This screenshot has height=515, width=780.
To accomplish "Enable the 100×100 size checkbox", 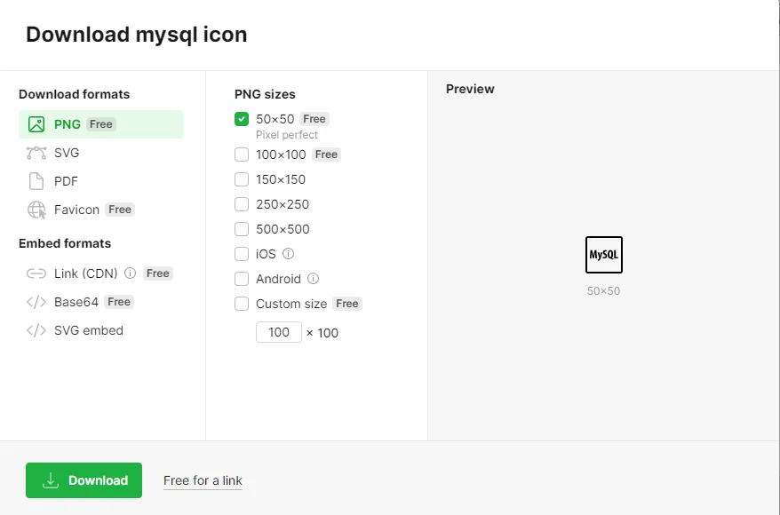I will [242, 154].
